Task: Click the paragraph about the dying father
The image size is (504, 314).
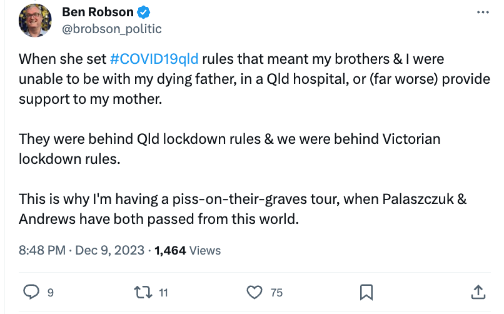Action: click(x=241, y=79)
